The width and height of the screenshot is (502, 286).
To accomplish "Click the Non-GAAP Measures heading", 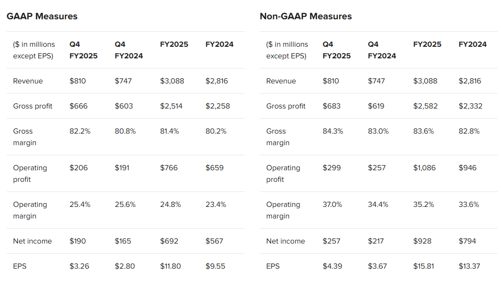I will (x=305, y=16).
